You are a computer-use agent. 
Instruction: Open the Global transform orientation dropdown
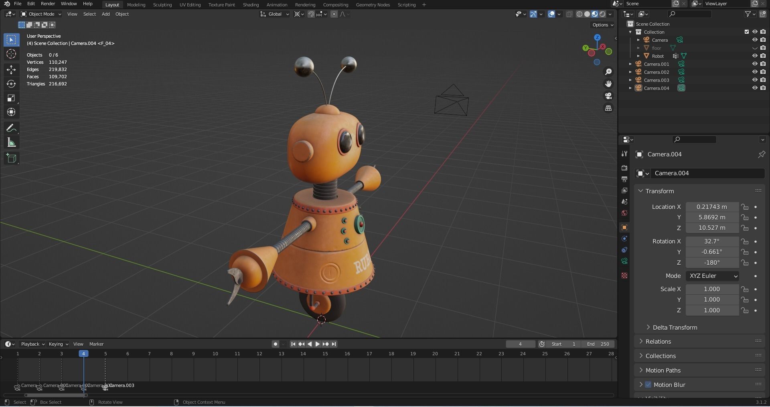[275, 14]
